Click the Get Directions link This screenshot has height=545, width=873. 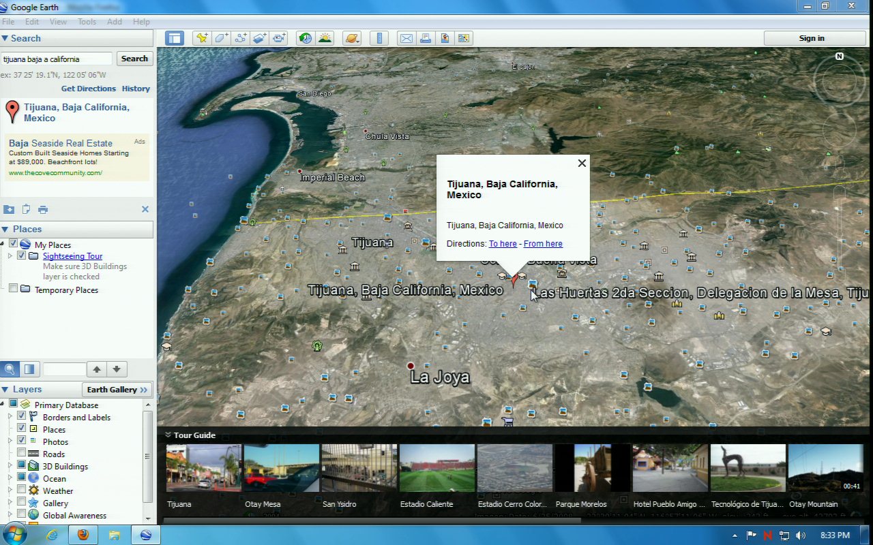[88, 89]
